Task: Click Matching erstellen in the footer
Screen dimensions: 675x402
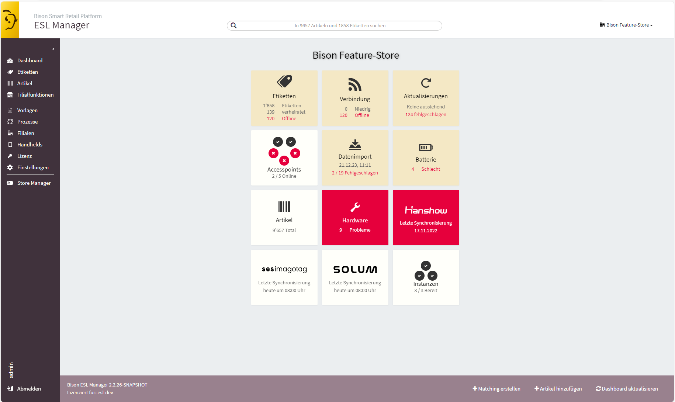Action: click(x=496, y=389)
